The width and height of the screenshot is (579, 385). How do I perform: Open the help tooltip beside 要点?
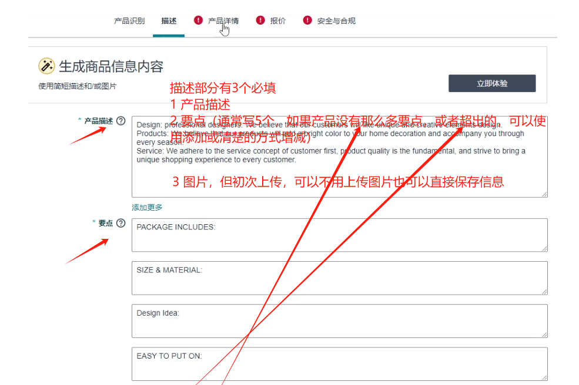(121, 223)
